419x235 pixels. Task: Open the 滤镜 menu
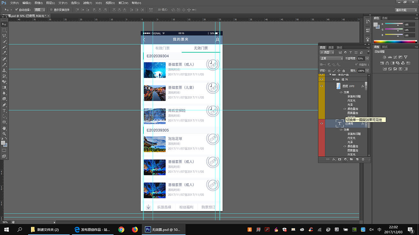pyautogui.click(x=88, y=3)
